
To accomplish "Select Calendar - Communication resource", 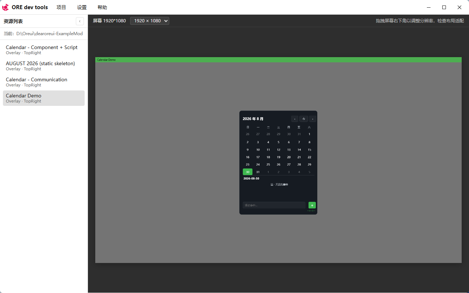I will (x=44, y=82).
